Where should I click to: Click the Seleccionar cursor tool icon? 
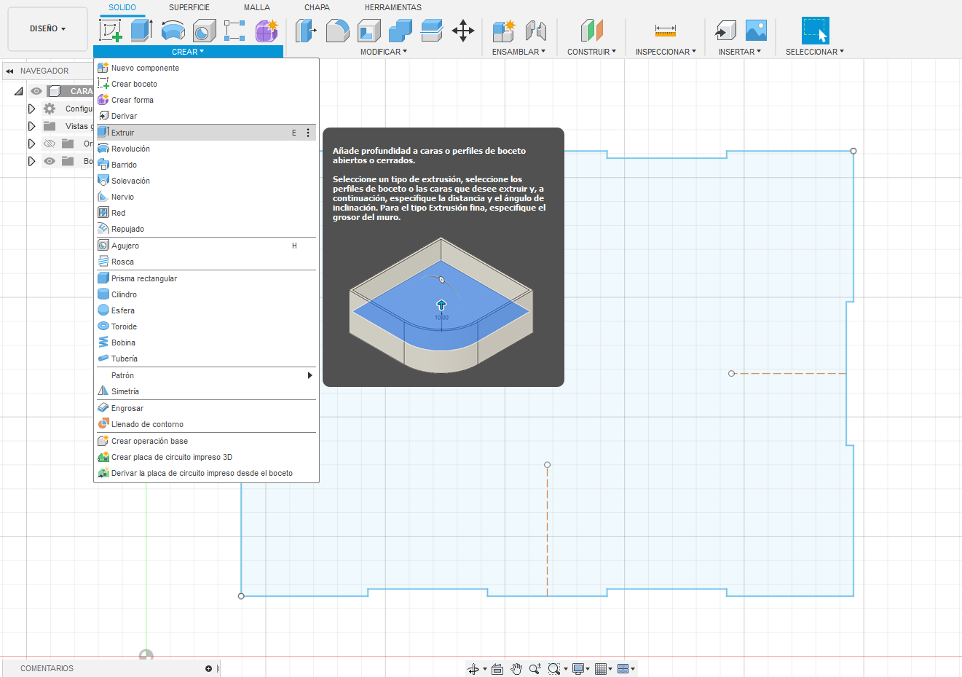tap(816, 31)
